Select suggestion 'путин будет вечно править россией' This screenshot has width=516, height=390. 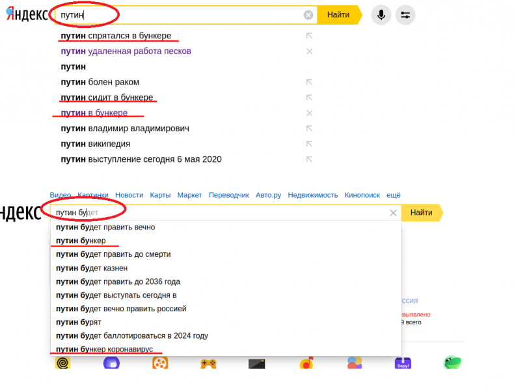[x=121, y=309]
